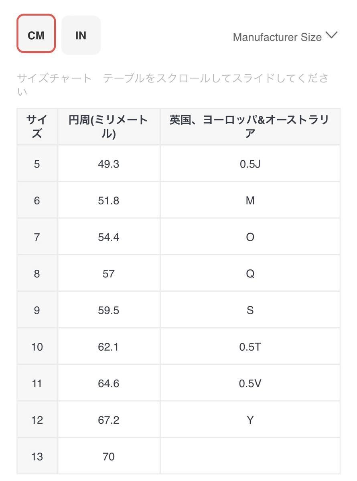Viewport: 357px width, 481px height.
Task: Click the 49.3 circumference value
Action: 109,164
